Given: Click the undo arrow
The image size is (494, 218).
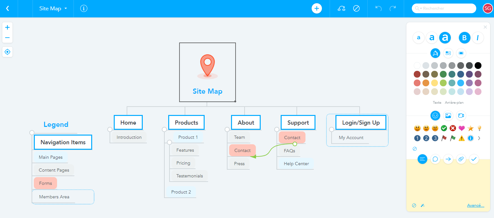Looking at the screenshot, I should click(379, 8).
